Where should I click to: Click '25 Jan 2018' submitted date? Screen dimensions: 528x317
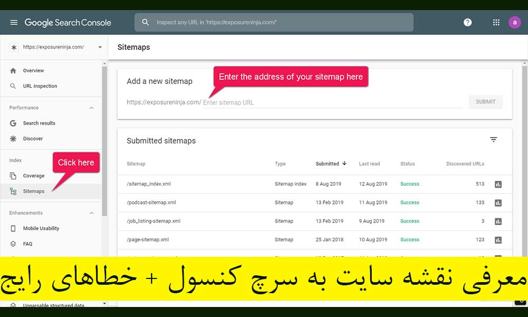[x=329, y=239]
